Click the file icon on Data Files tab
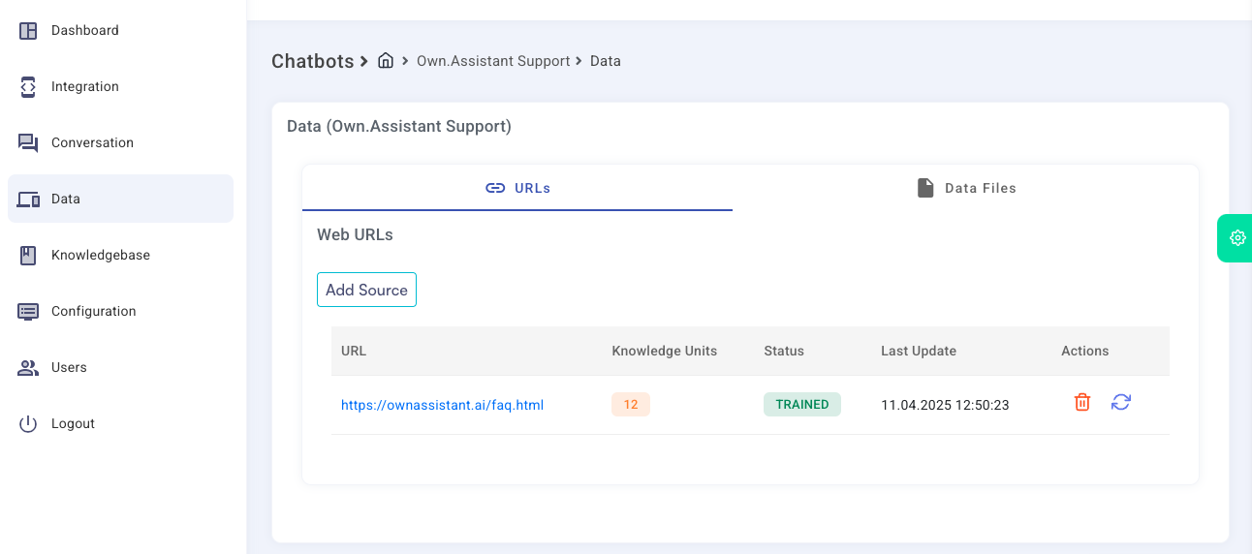The width and height of the screenshot is (1252, 554). tap(925, 188)
